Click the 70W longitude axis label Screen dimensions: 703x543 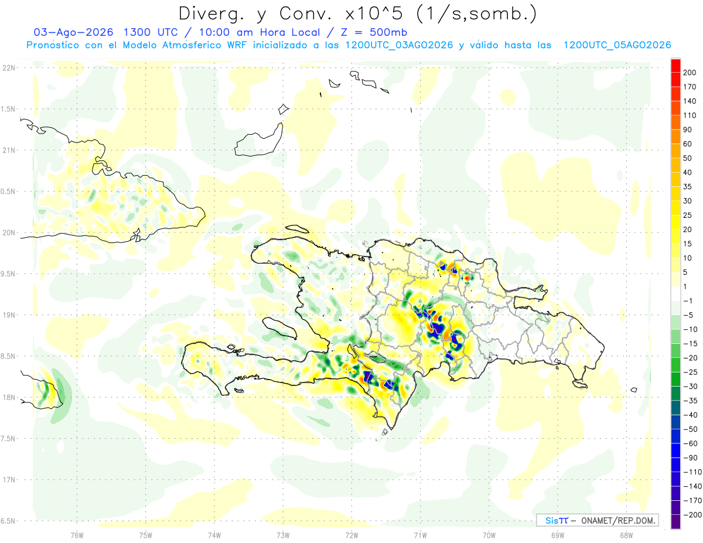point(489,535)
